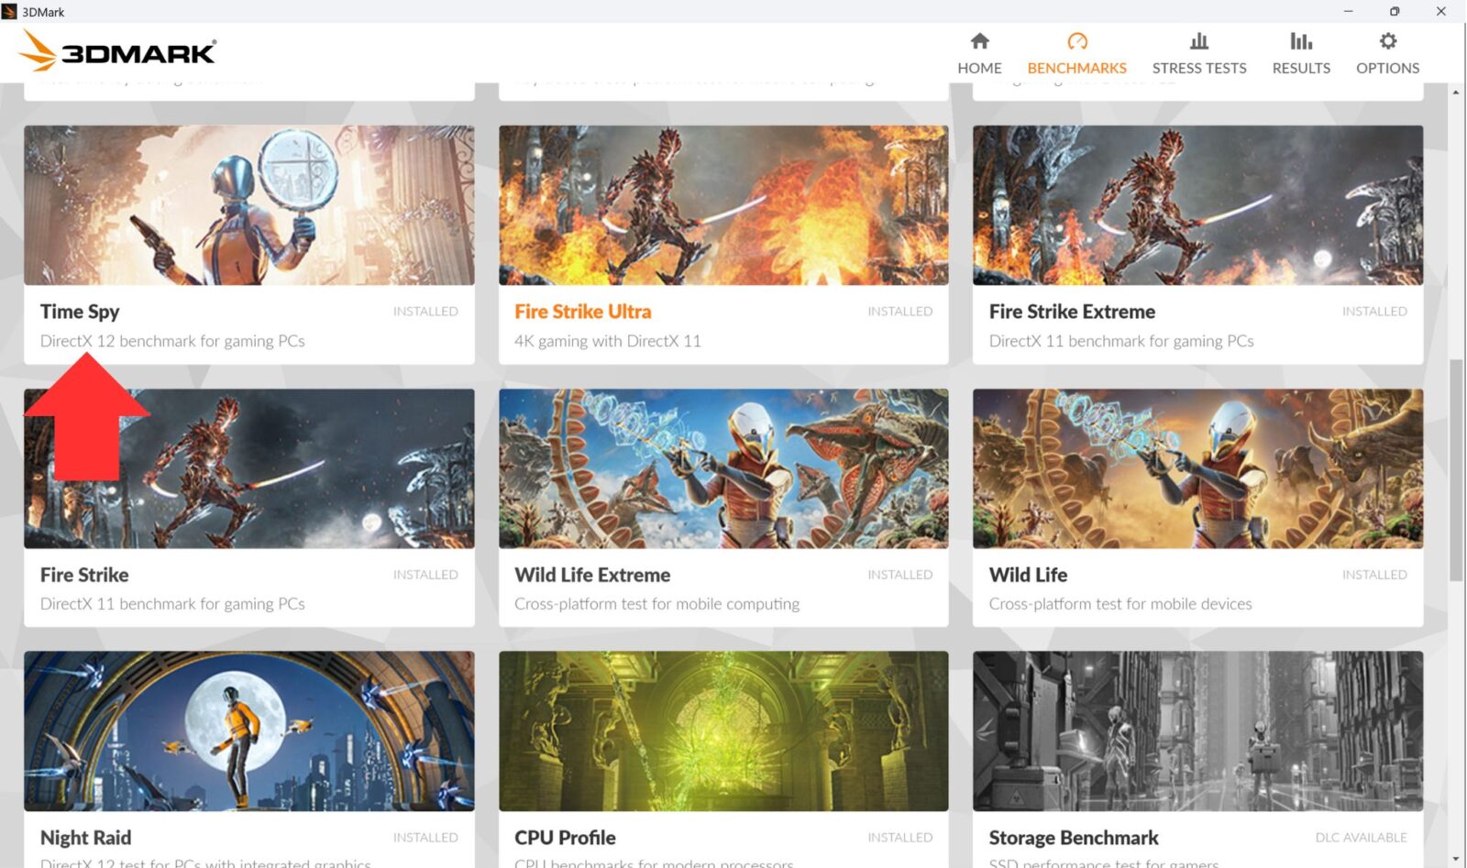Open the Storage Benchmark DLC thumbnail
Image resolution: width=1467 pixels, height=868 pixels.
coord(1197,731)
